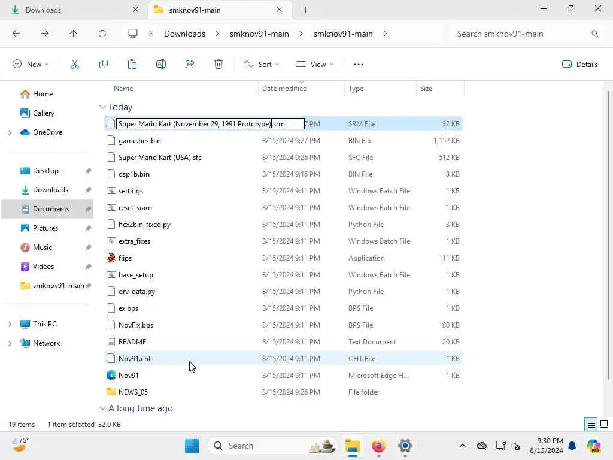Click Downloads in the breadcrumb path
This screenshot has width=613, height=460.
pyautogui.click(x=184, y=34)
